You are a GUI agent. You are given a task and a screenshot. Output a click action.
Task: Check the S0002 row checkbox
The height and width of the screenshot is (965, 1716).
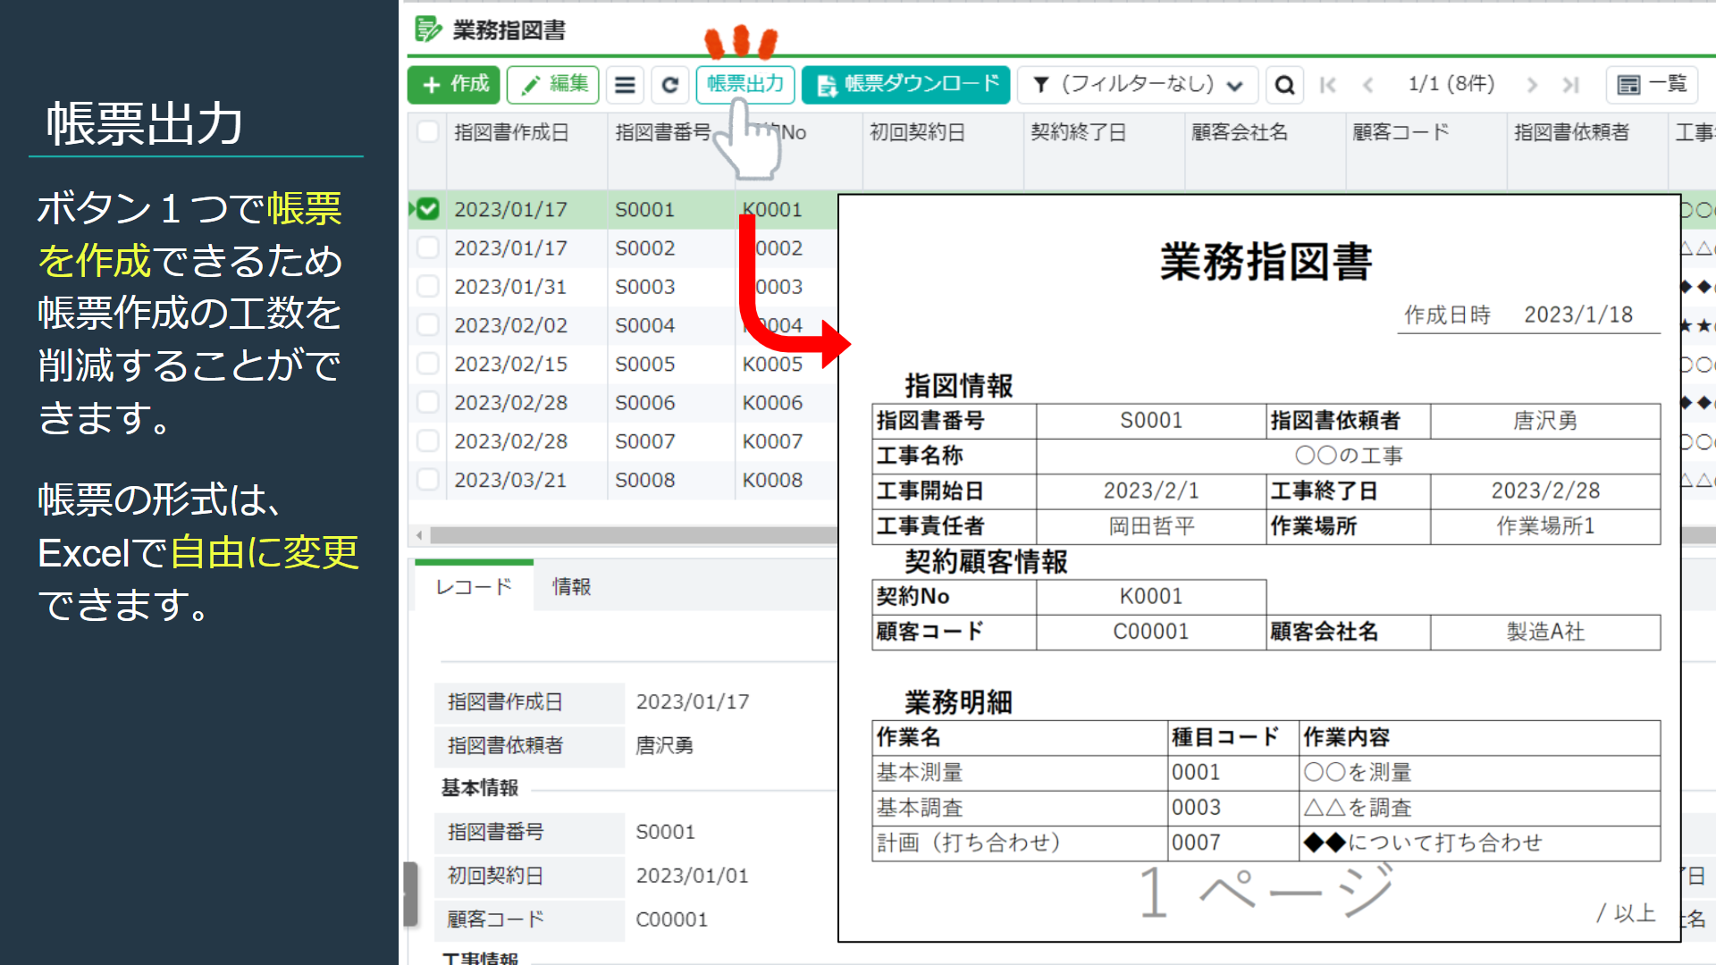(428, 248)
